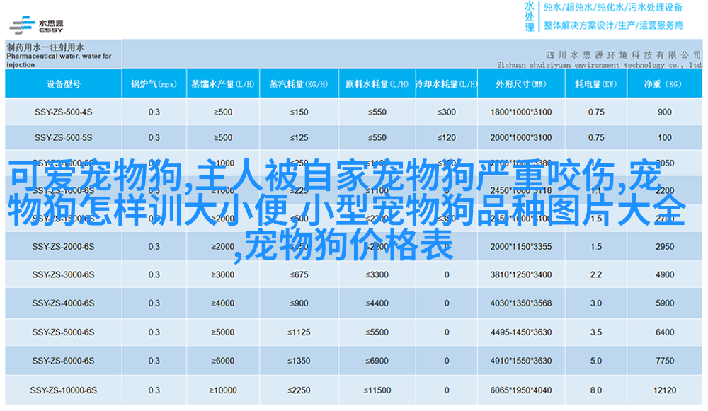The width and height of the screenshot is (708, 411).
Task: Click the 纯水/超纯水/纯化水 banner line
Action: (612, 7)
